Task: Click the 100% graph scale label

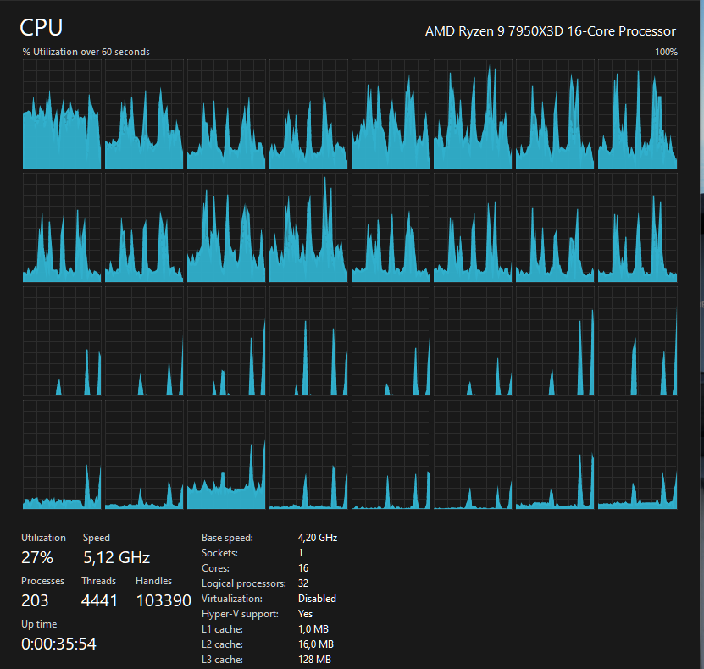Action: coord(666,52)
